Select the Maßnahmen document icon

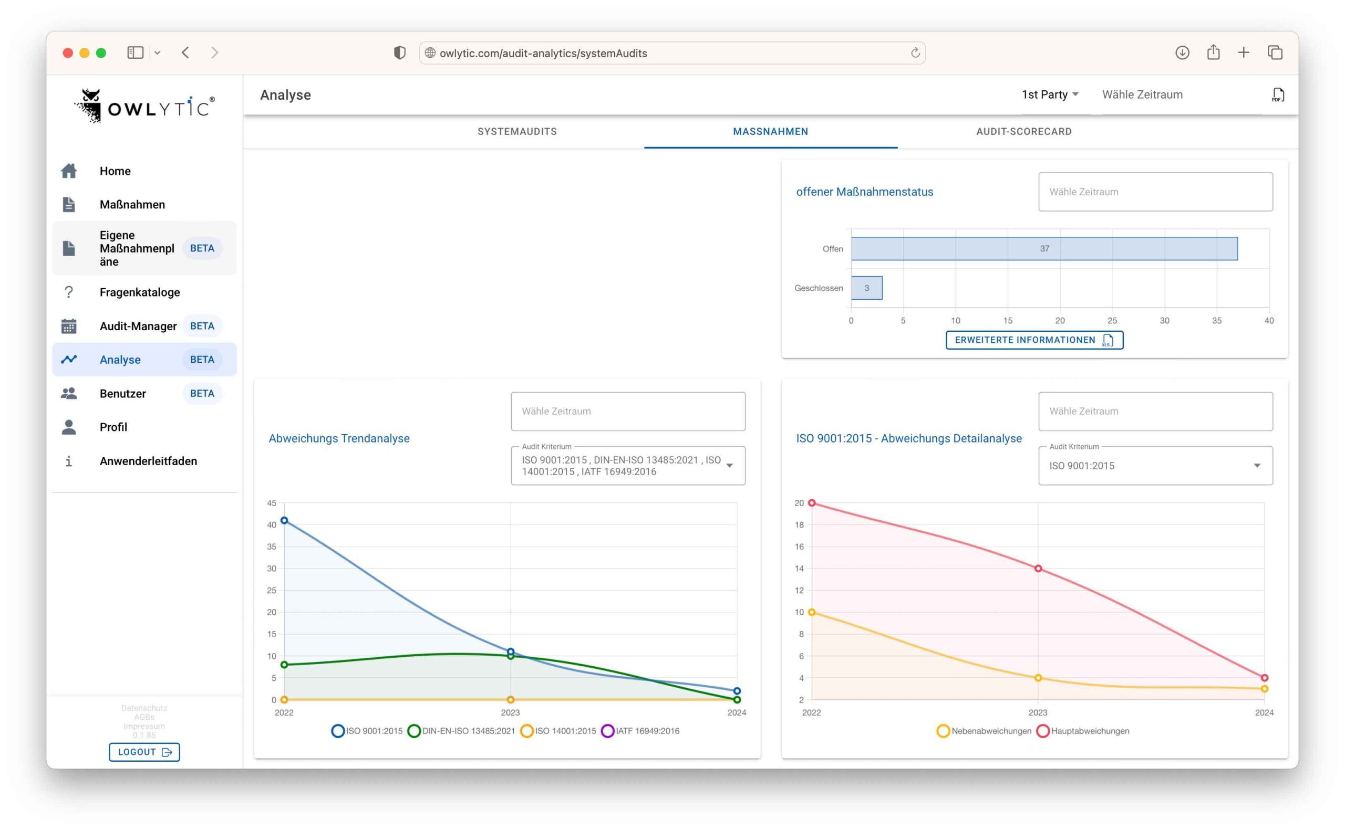pos(69,204)
